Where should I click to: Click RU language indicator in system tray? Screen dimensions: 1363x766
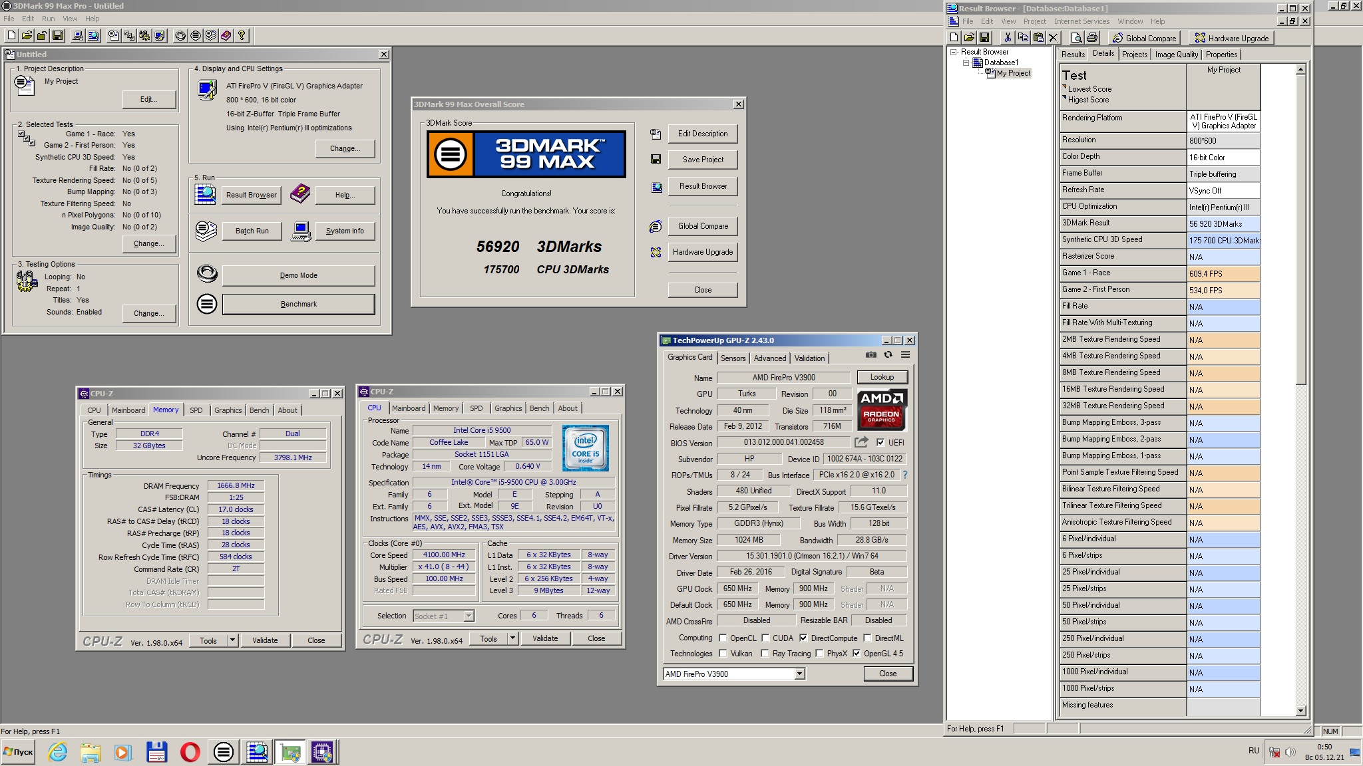1253,751
